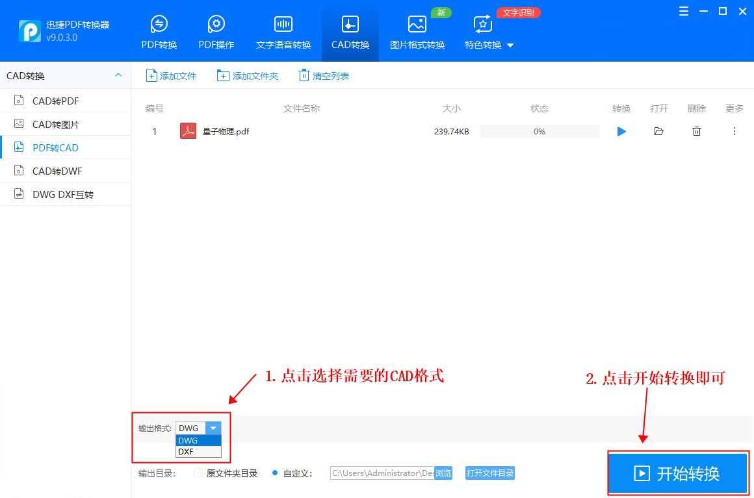Click the 添加文件 toolbar icon

pyautogui.click(x=171, y=75)
